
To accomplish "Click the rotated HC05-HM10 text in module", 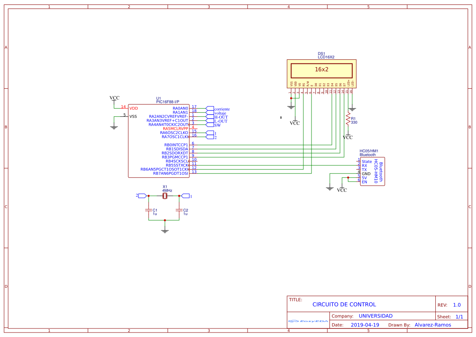I will 376,171.
